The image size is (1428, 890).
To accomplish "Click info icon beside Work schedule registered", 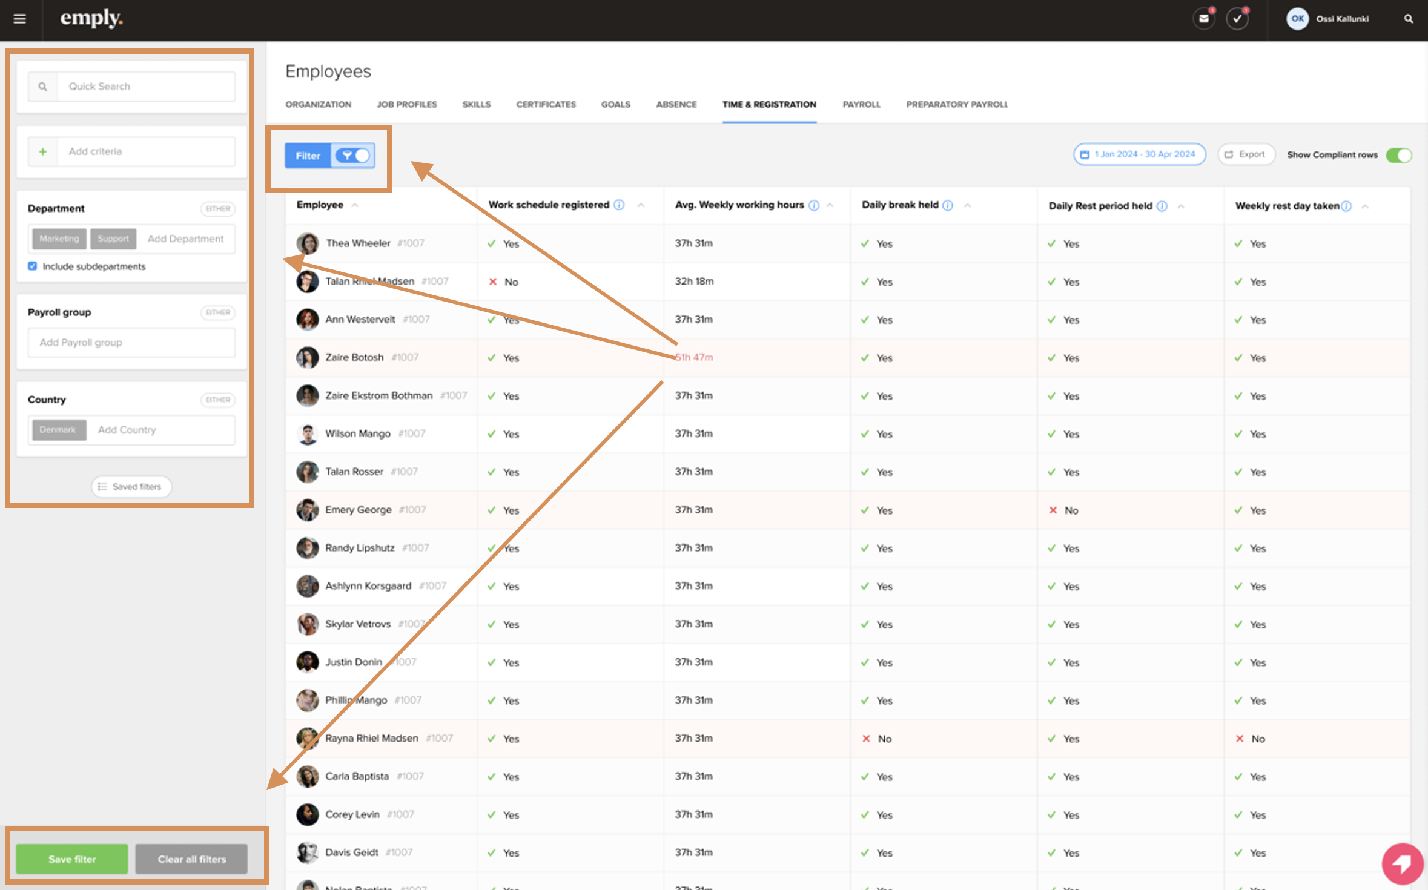I will coord(619,205).
